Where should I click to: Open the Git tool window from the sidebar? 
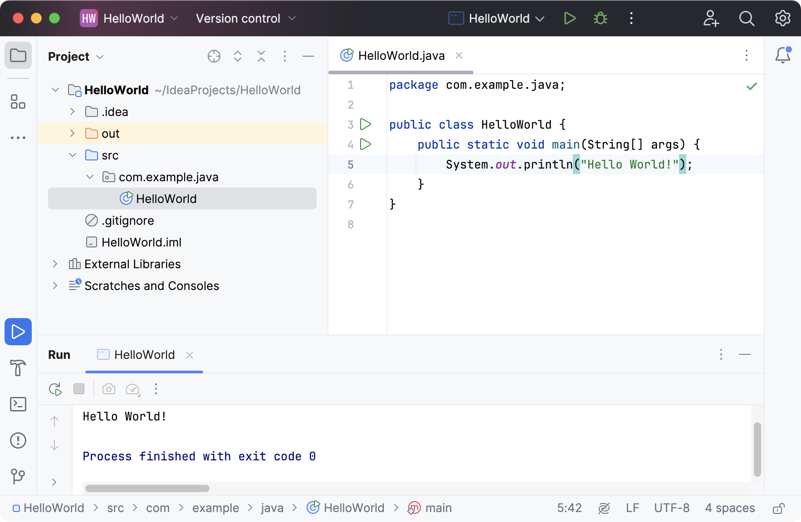[18, 476]
